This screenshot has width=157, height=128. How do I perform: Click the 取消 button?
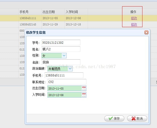(137, 118)
